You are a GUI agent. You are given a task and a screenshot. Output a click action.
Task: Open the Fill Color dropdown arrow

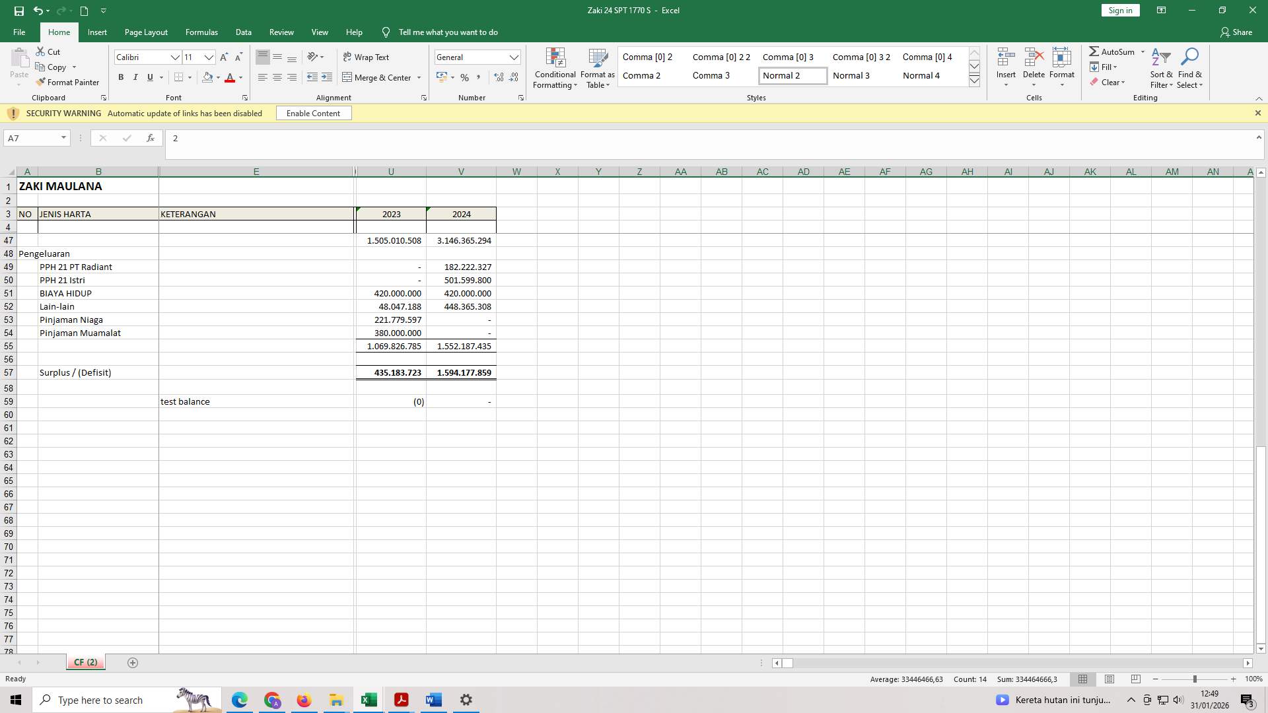[x=217, y=77]
